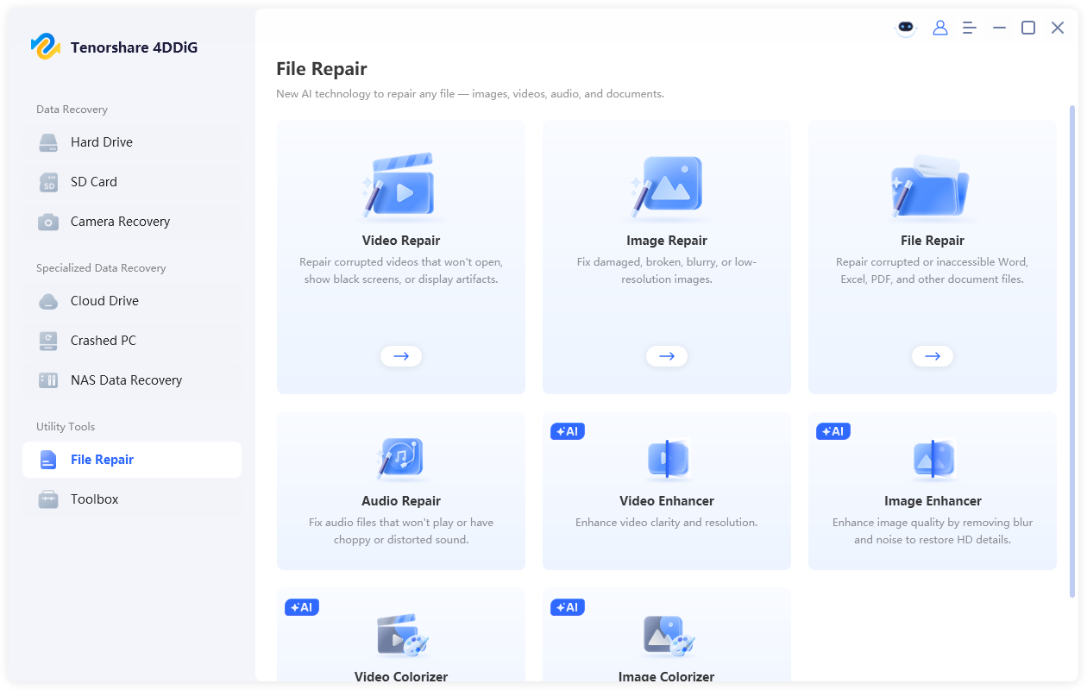Open the Toolbox section

click(132, 499)
